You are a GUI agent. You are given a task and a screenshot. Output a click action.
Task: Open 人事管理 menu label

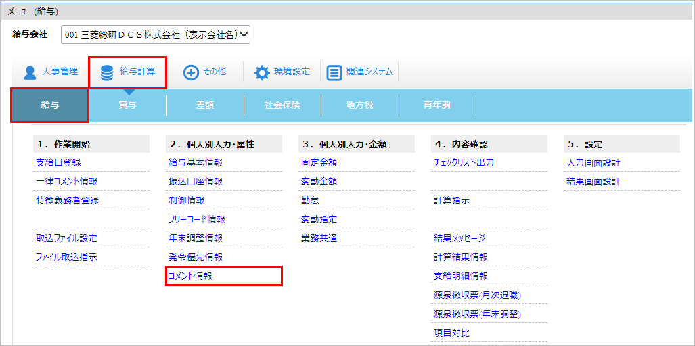(60, 71)
